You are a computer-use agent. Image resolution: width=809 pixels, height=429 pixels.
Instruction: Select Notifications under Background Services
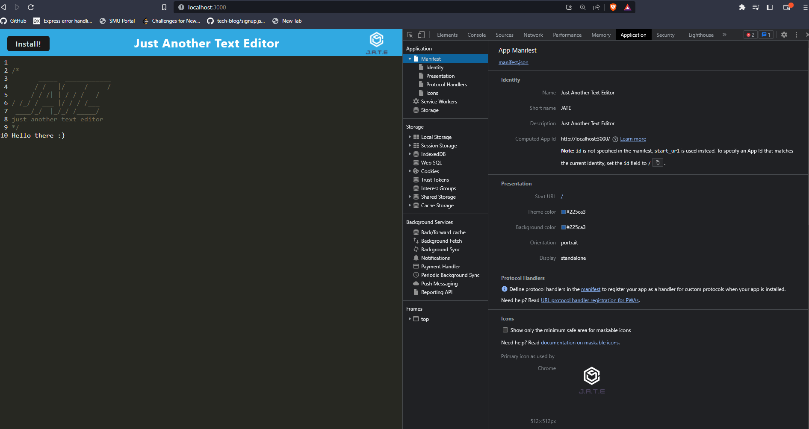435,258
